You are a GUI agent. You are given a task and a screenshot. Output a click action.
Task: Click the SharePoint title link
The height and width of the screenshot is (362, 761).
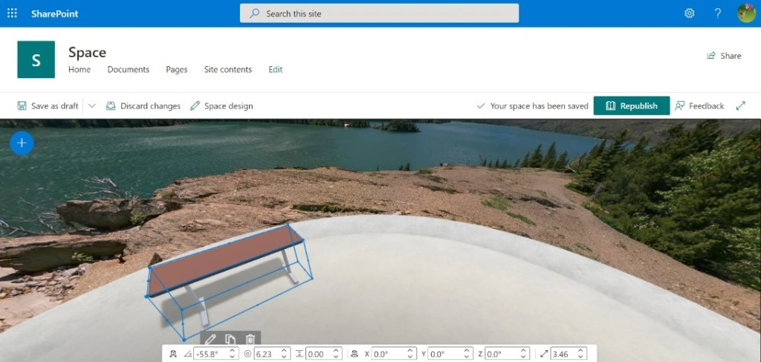(x=55, y=13)
